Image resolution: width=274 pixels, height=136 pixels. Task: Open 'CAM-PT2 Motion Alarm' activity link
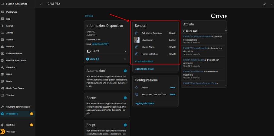[194, 60]
